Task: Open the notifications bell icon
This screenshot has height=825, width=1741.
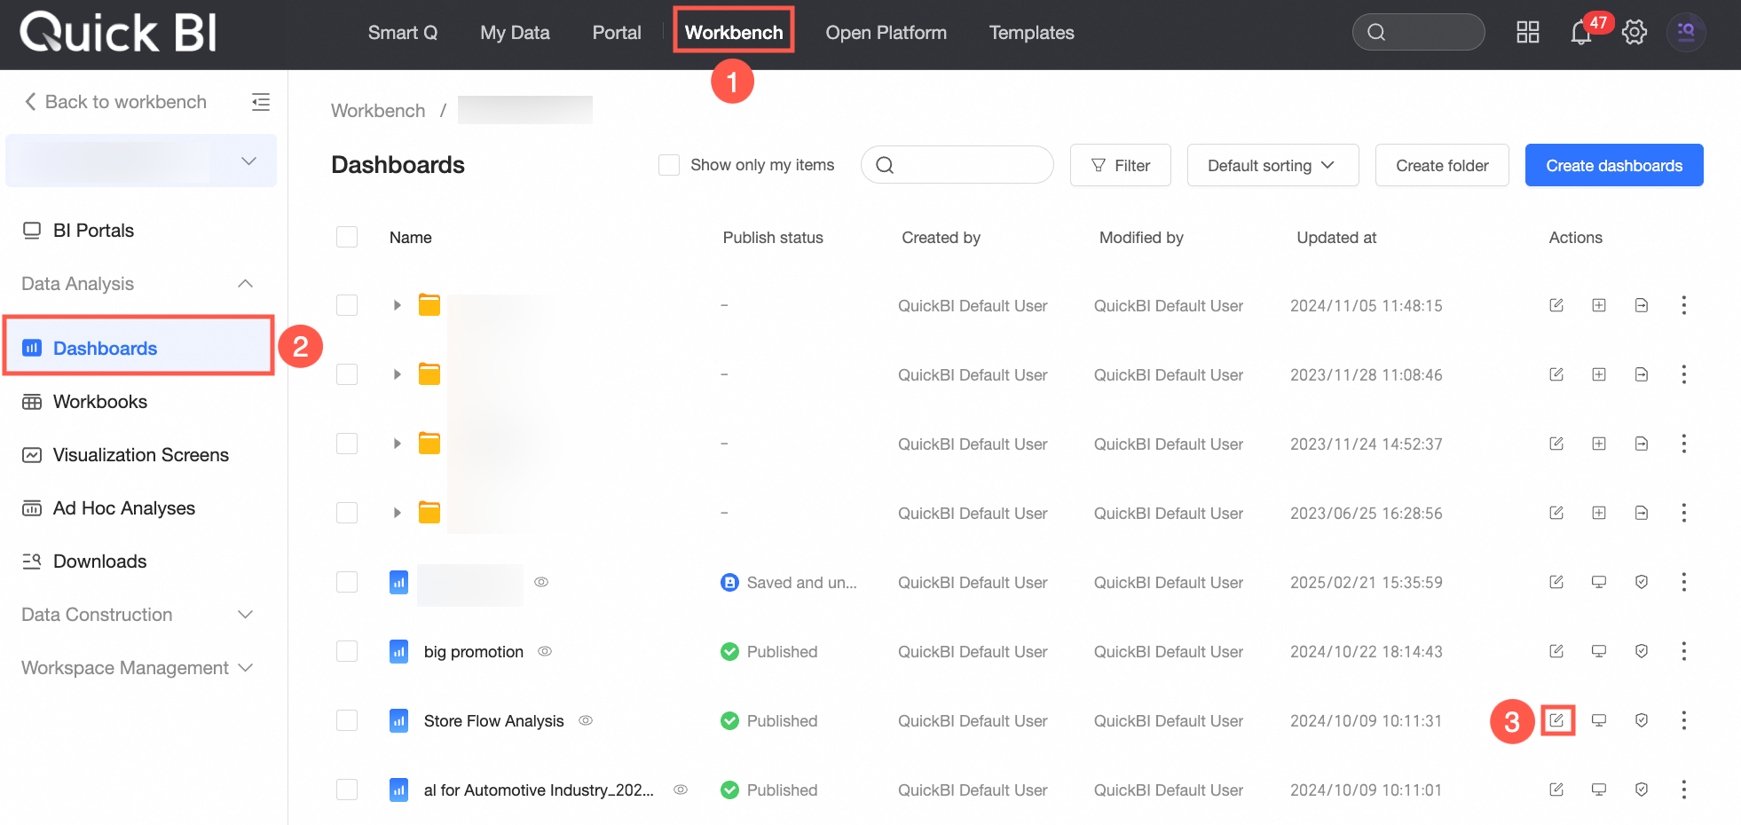Action: coord(1580,33)
